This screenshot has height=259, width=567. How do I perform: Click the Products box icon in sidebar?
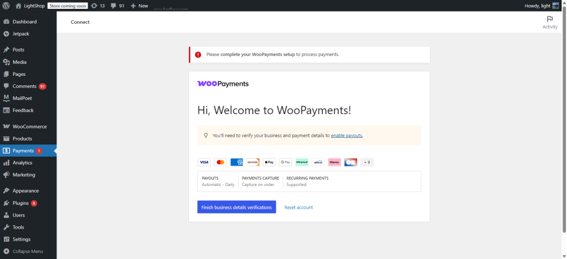pos(6,139)
